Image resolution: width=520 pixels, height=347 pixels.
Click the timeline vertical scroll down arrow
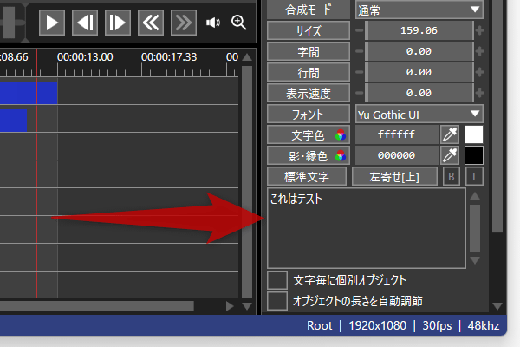[x=247, y=306]
